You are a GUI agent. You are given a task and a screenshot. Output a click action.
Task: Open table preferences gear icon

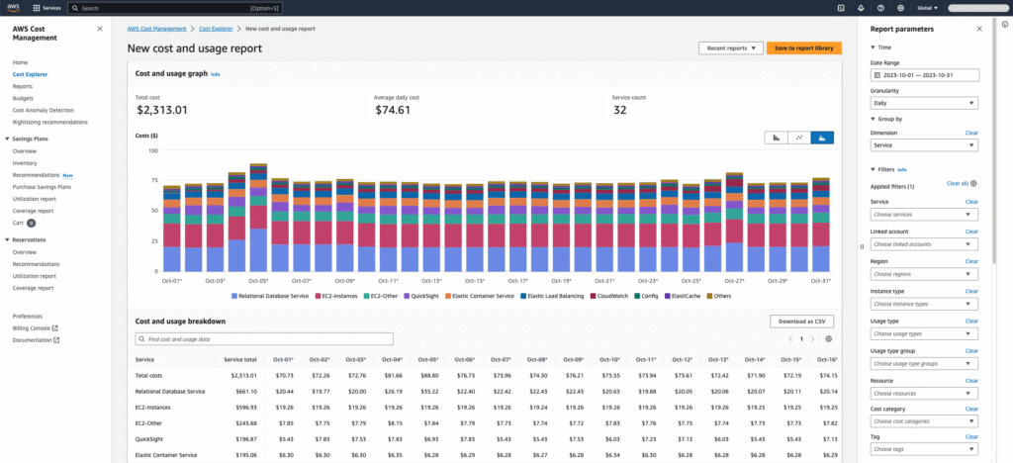(829, 339)
